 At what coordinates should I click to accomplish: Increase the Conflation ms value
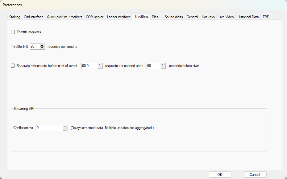[x=65, y=127]
